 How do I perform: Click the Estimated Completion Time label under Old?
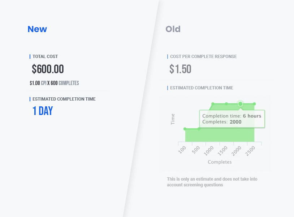coord(202,88)
